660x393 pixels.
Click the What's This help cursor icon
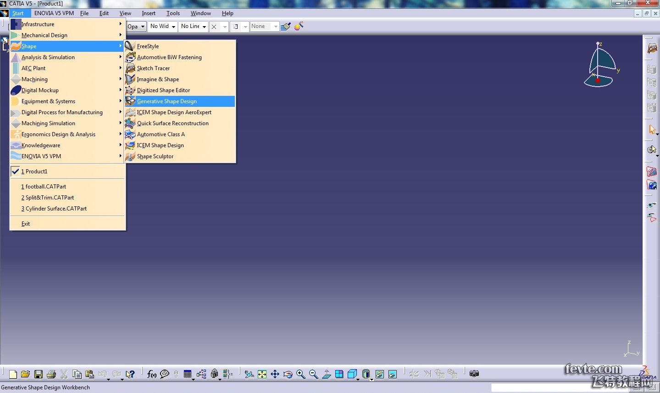[130, 374]
